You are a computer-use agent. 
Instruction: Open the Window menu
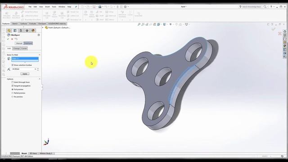click(62, 7)
